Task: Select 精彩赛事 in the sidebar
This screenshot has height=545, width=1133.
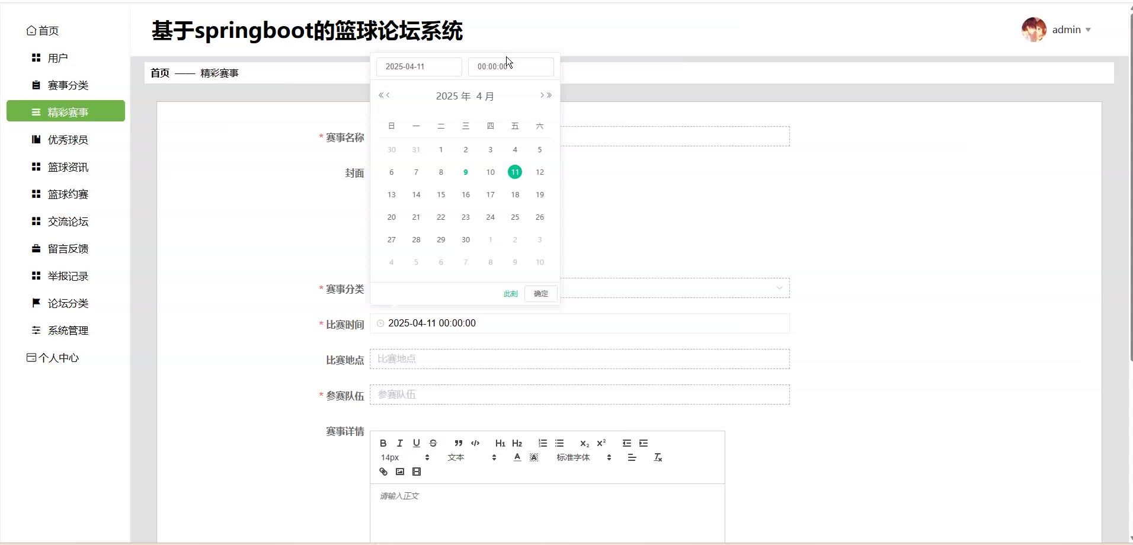Action: pos(66,111)
